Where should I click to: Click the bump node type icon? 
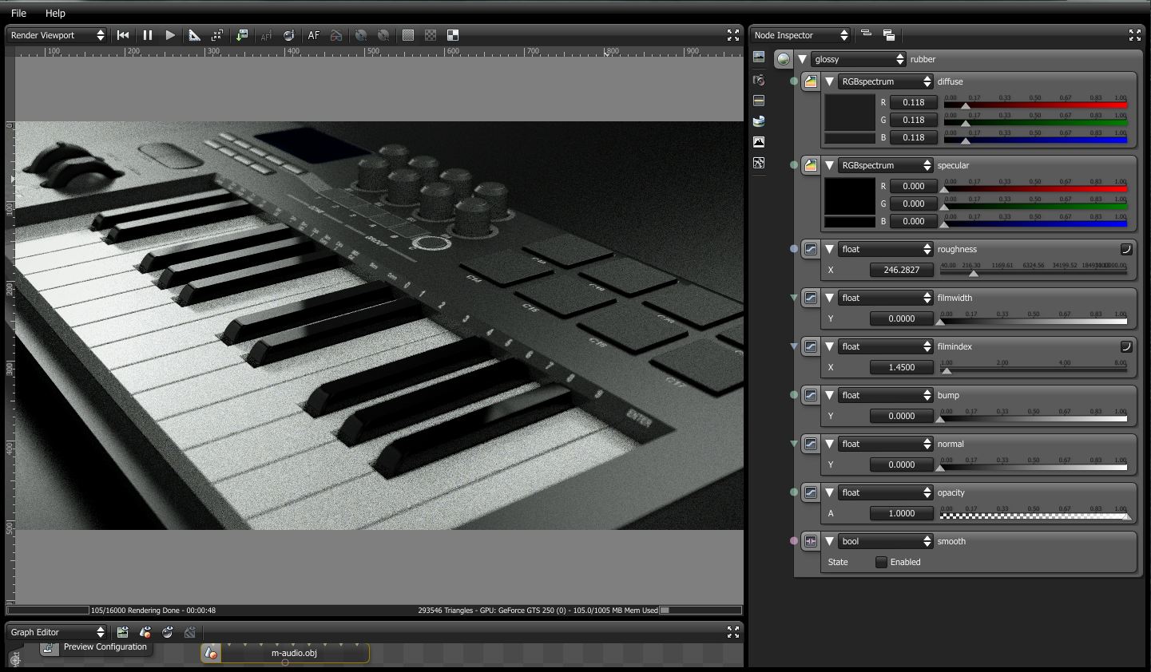pyautogui.click(x=811, y=395)
